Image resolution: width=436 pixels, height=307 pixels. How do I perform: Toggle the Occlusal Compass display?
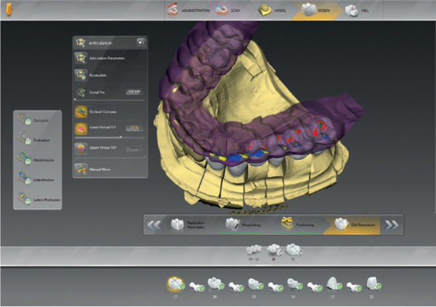[82, 111]
